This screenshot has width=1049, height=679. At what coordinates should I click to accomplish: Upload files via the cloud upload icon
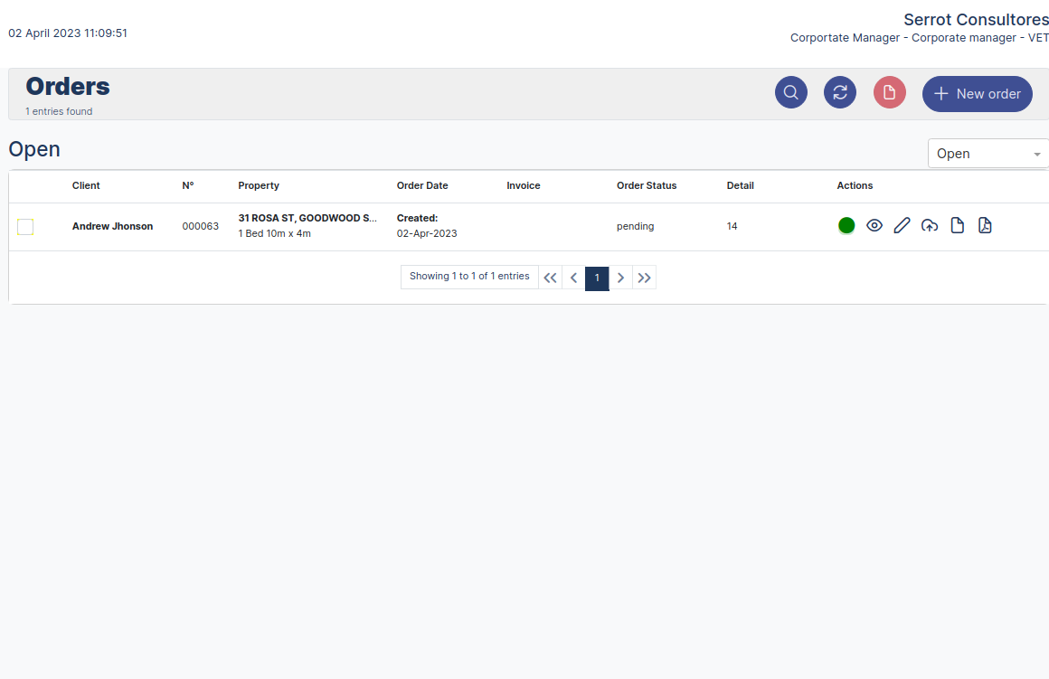(930, 225)
